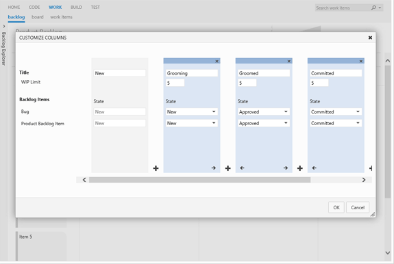Add a column after Groomed

[299, 168]
